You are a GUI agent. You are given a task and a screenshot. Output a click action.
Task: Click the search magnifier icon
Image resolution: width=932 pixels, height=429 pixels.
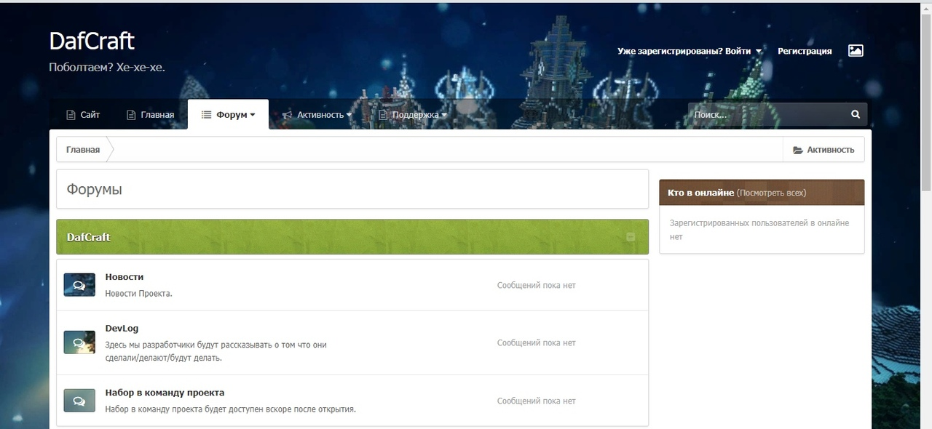(x=856, y=115)
